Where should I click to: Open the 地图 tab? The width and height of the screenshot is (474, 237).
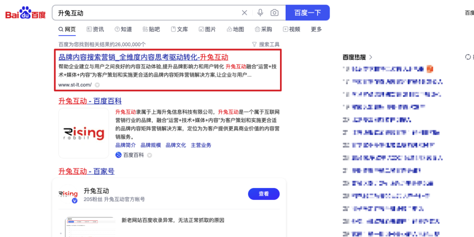(x=235, y=29)
